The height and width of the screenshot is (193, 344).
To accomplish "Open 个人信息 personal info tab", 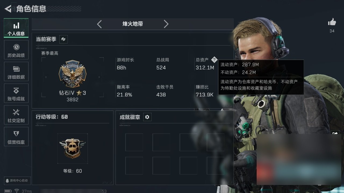I will coord(16,28).
